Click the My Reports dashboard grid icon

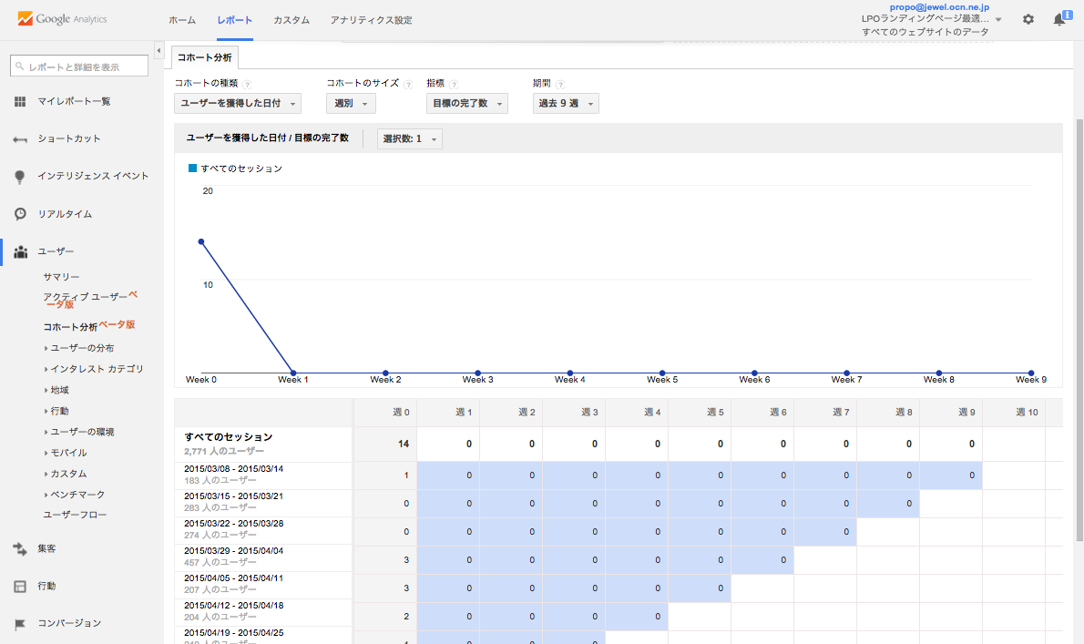[20, 101]
